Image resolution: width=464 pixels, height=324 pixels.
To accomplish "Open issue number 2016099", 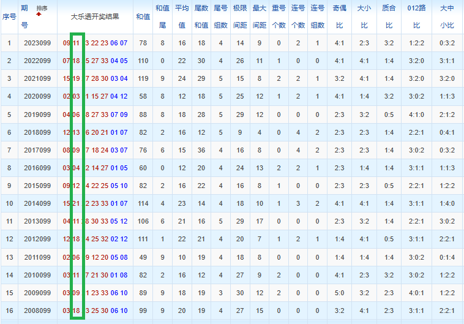I will pos(37,168).
